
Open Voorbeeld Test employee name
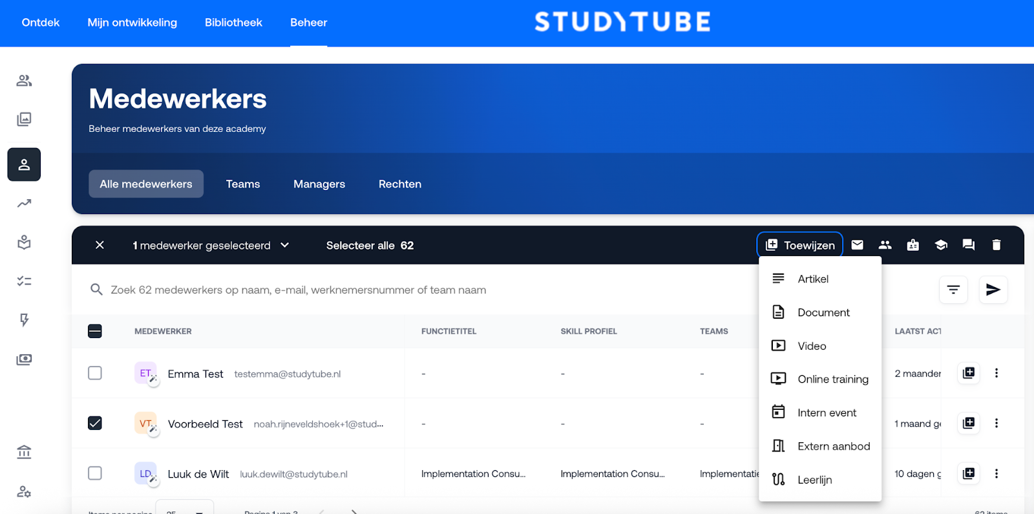point(206,424)
